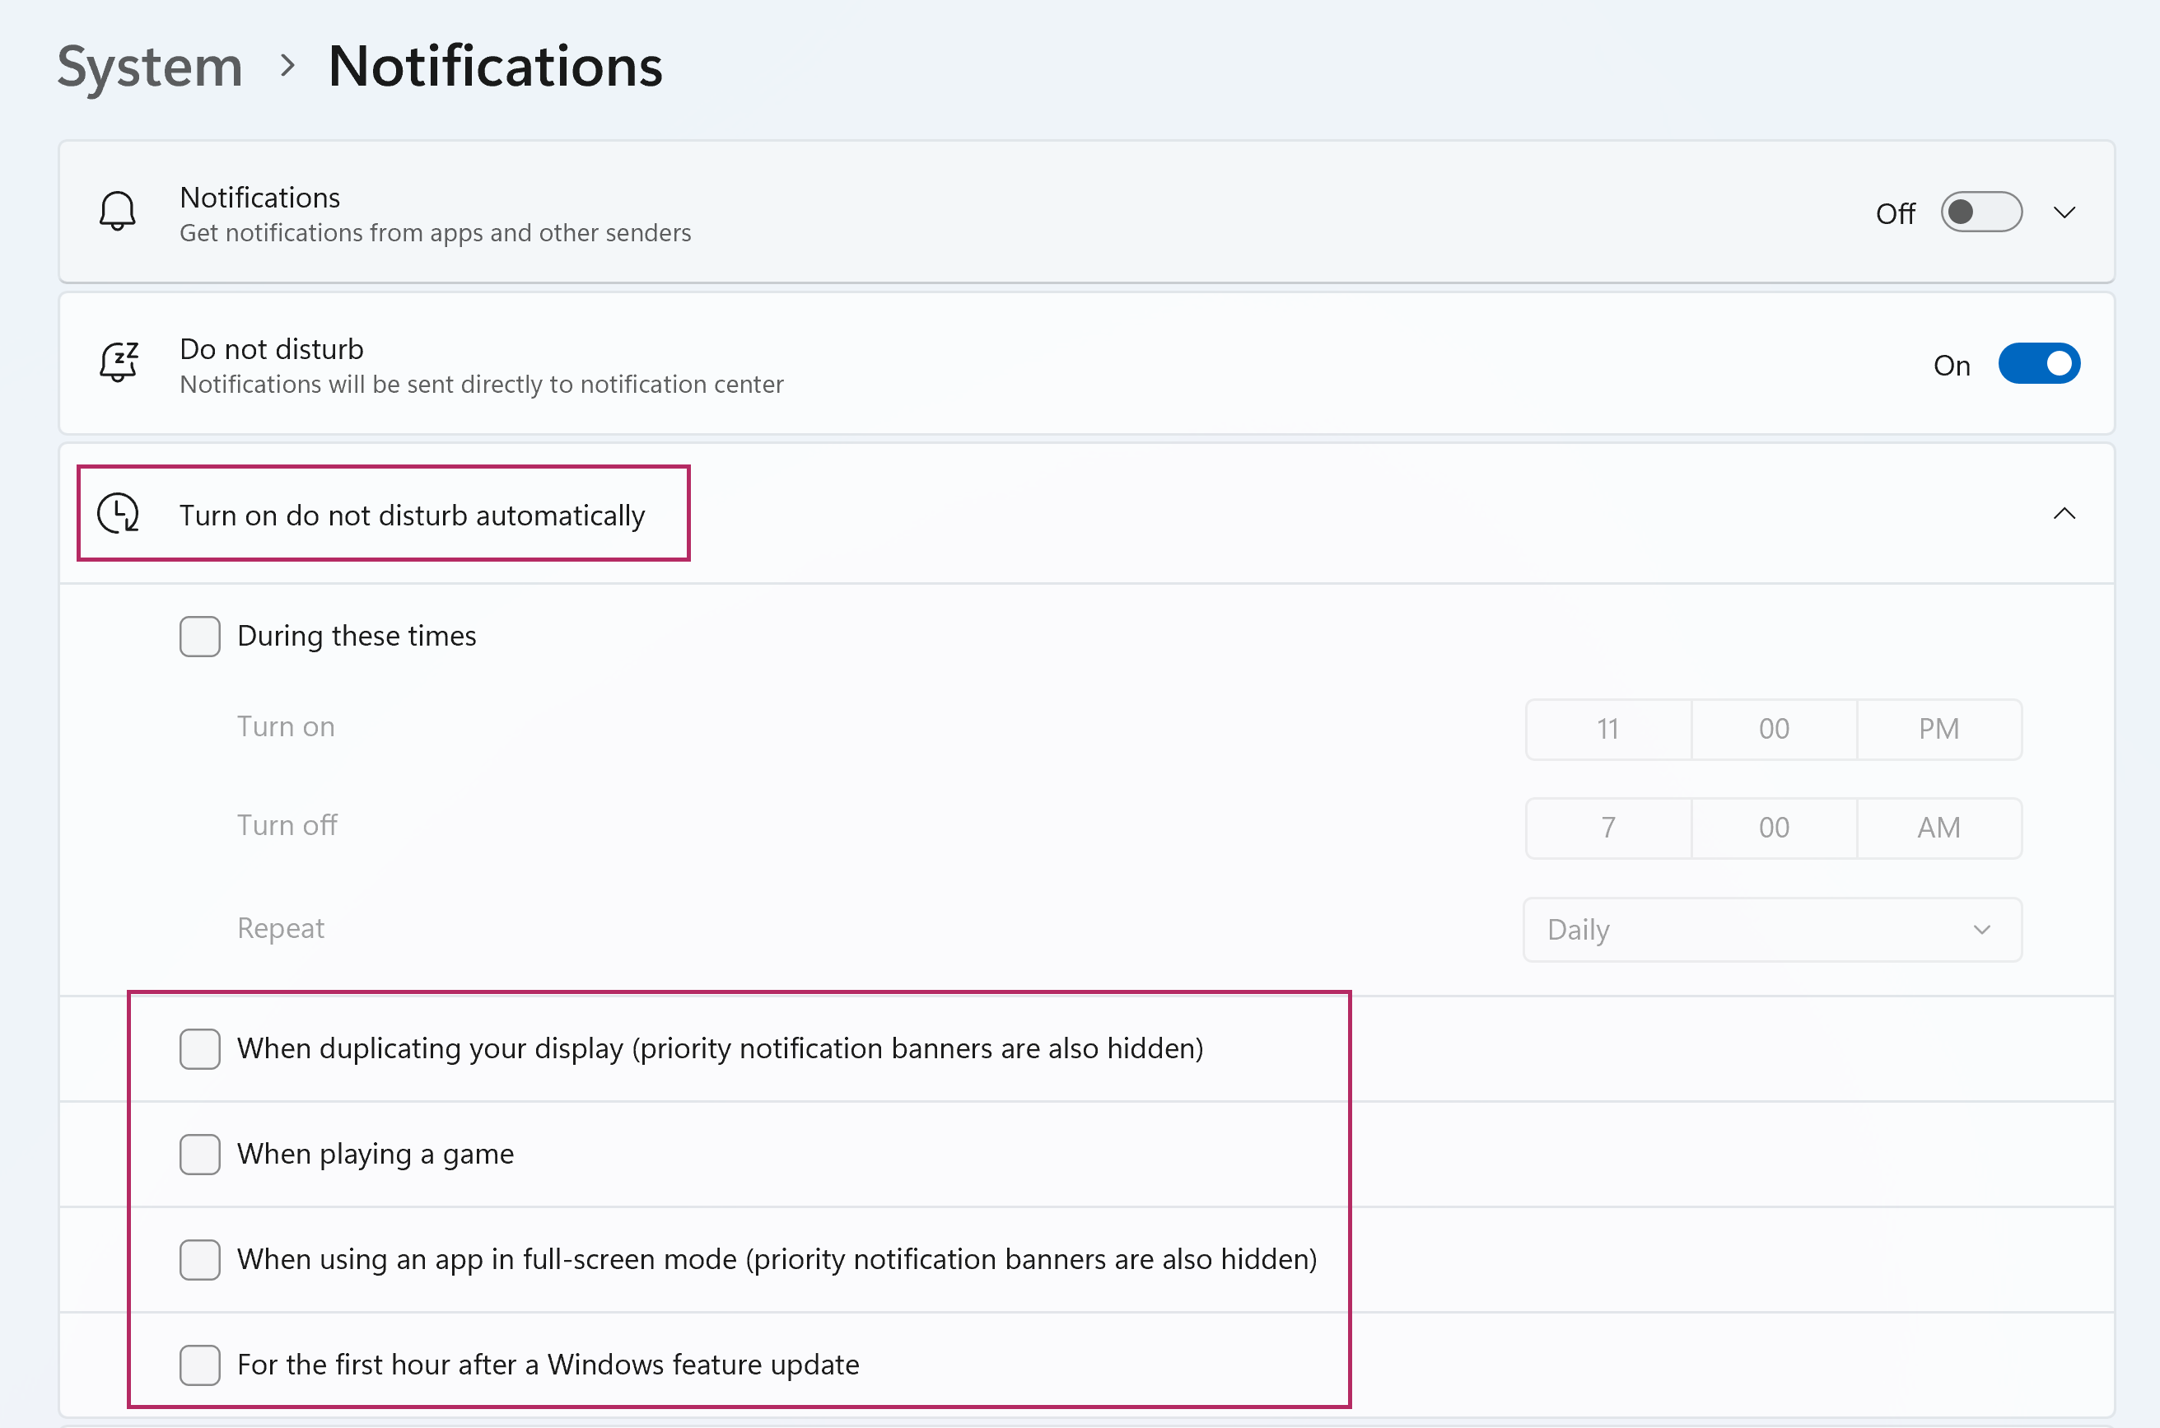
Task: Click the Turn on do not disturb automatically label
Action: tap(412, 515)
